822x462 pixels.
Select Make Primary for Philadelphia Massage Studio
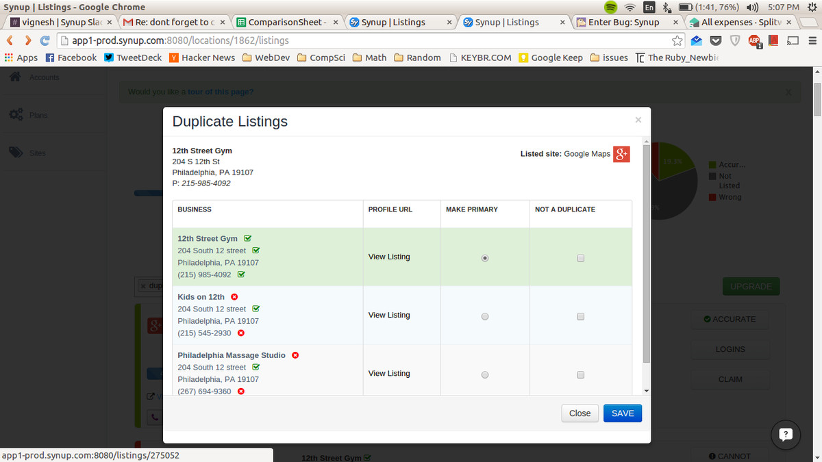485,374
